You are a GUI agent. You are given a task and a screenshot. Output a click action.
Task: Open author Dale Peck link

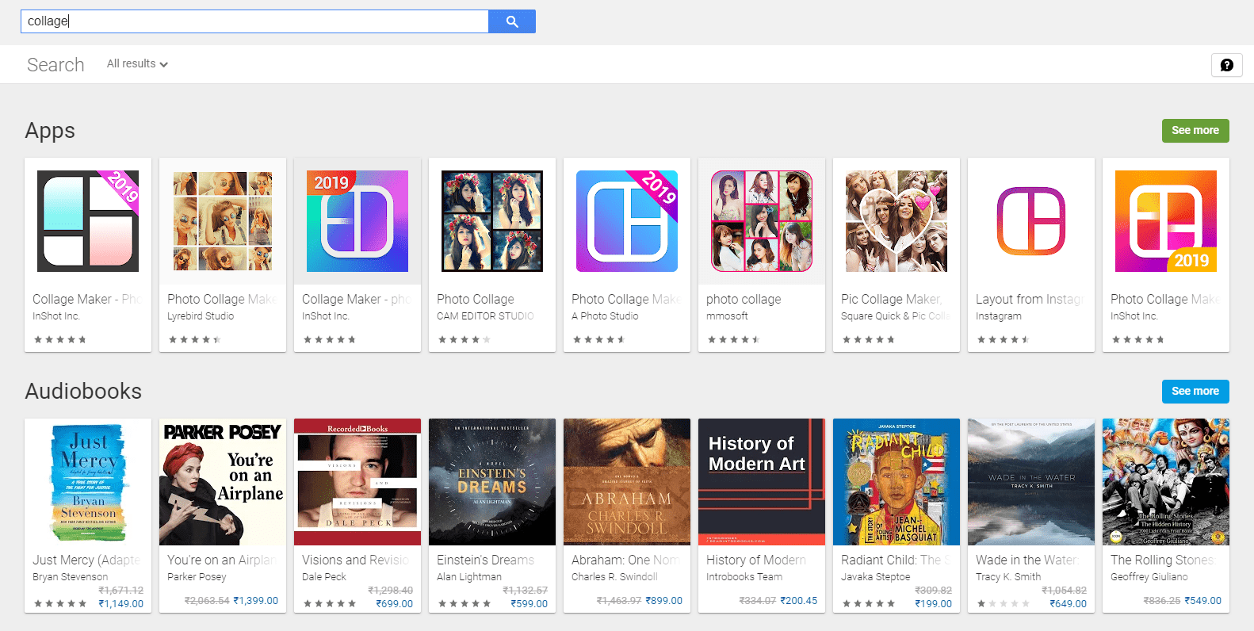pos(324,577)
